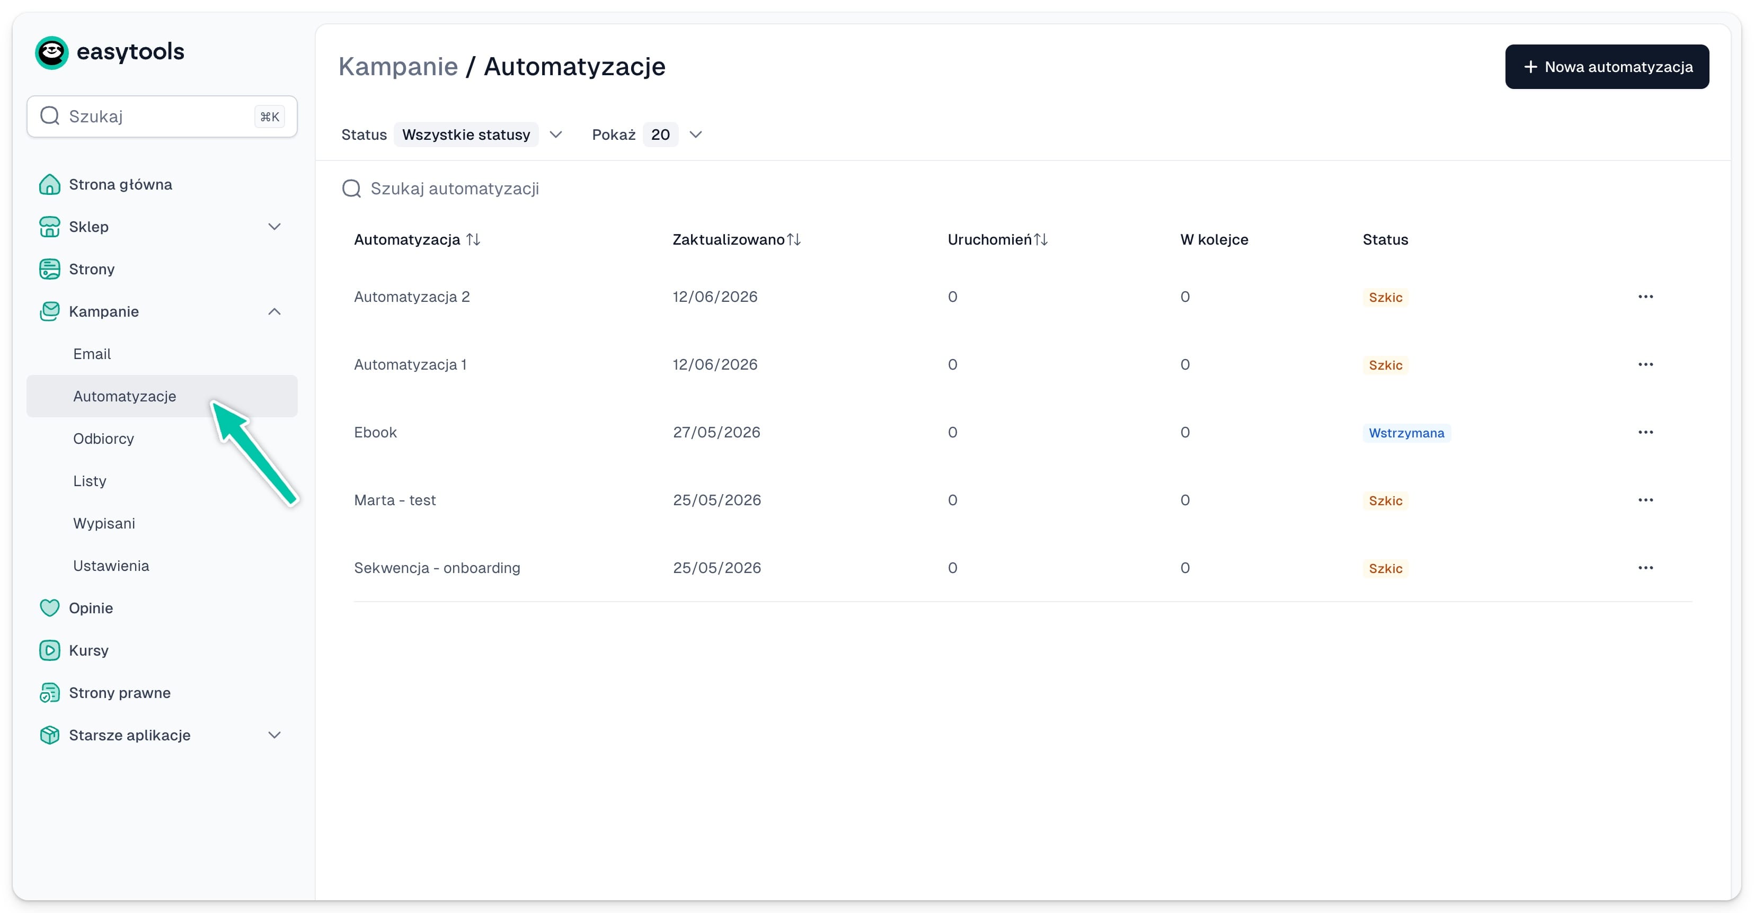
Task: Sort by Uruchomień column arrows
Action: point(1040,239)
